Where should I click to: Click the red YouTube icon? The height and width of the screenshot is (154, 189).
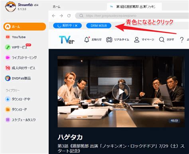(8, 37)
